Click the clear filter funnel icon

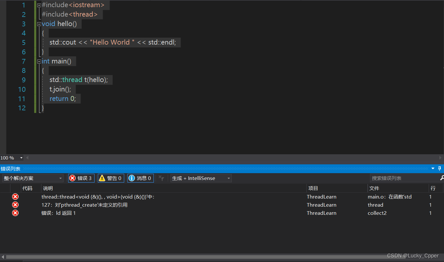pos(161,178)
